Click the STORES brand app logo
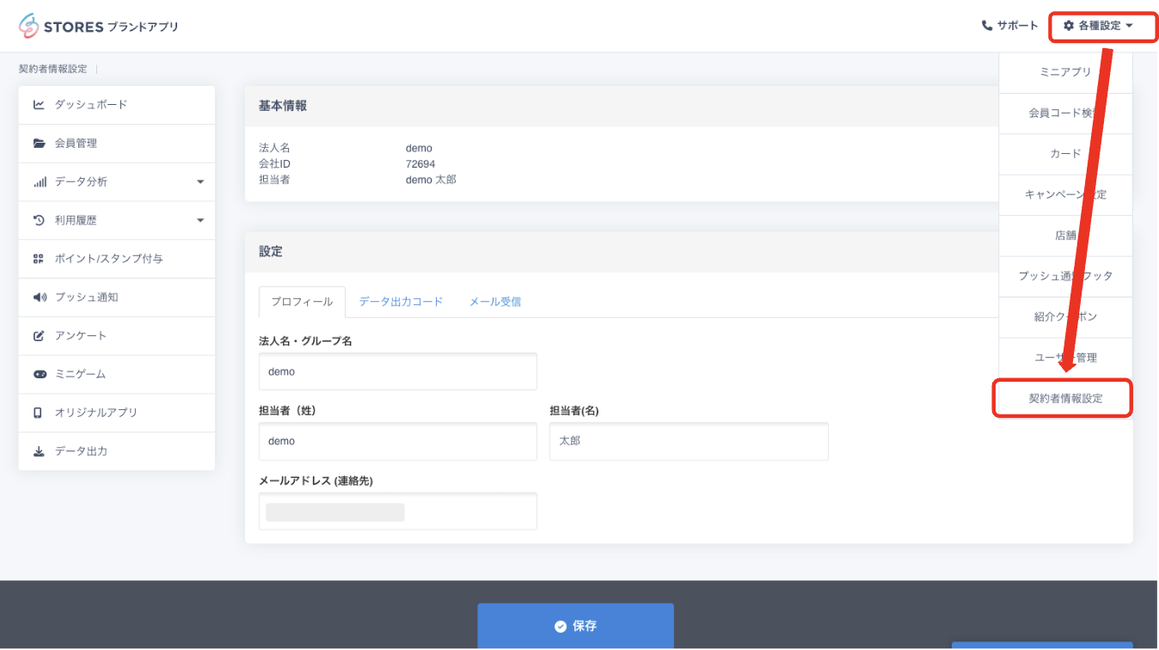The height and width of the screenshot is (650, 1159). 98,26
